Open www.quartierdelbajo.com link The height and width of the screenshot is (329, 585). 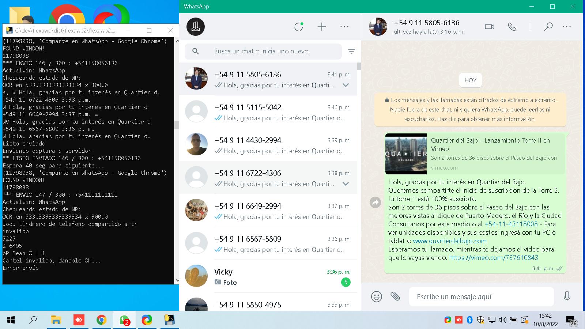(x=450, y=241)
